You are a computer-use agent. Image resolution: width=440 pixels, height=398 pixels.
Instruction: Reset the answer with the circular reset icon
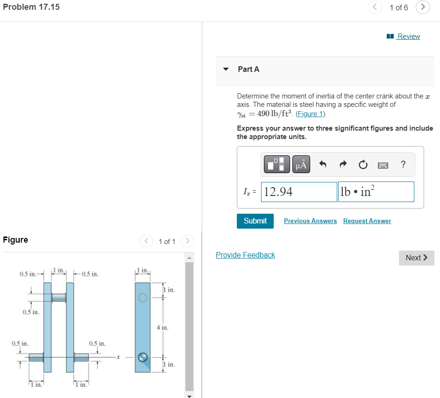tap(363, 164)
